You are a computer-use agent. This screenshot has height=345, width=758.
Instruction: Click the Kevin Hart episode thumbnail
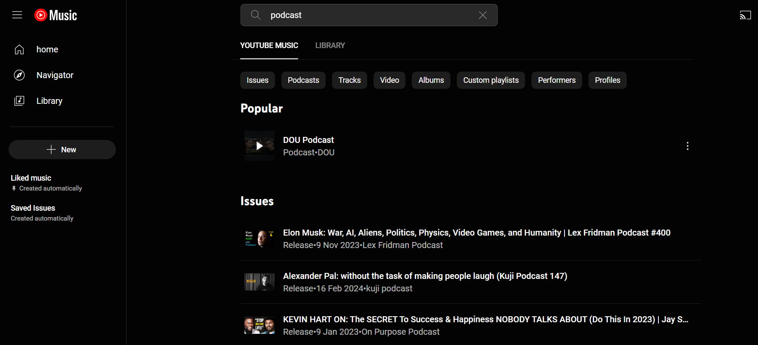point(260,325)
